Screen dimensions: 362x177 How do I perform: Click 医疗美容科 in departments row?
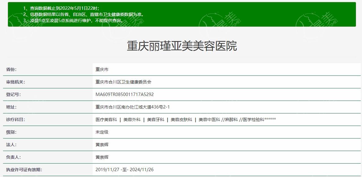click(106, 120)
